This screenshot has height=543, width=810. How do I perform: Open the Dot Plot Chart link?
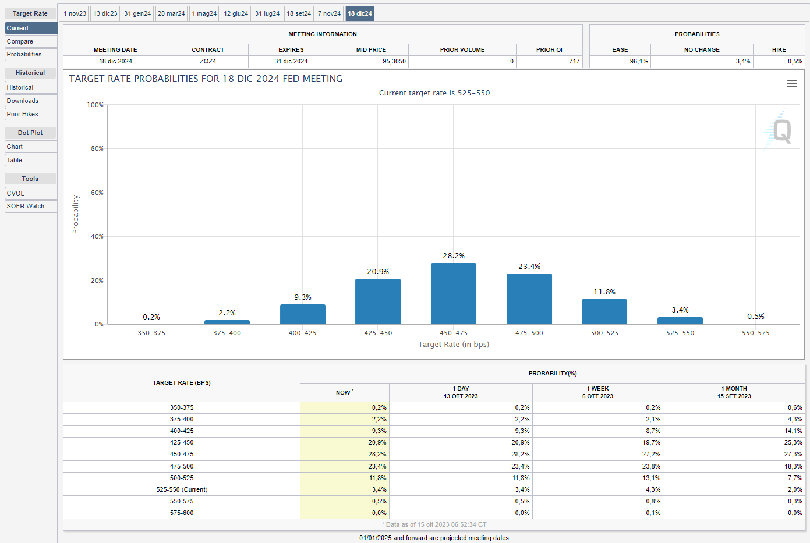(31, 147)
